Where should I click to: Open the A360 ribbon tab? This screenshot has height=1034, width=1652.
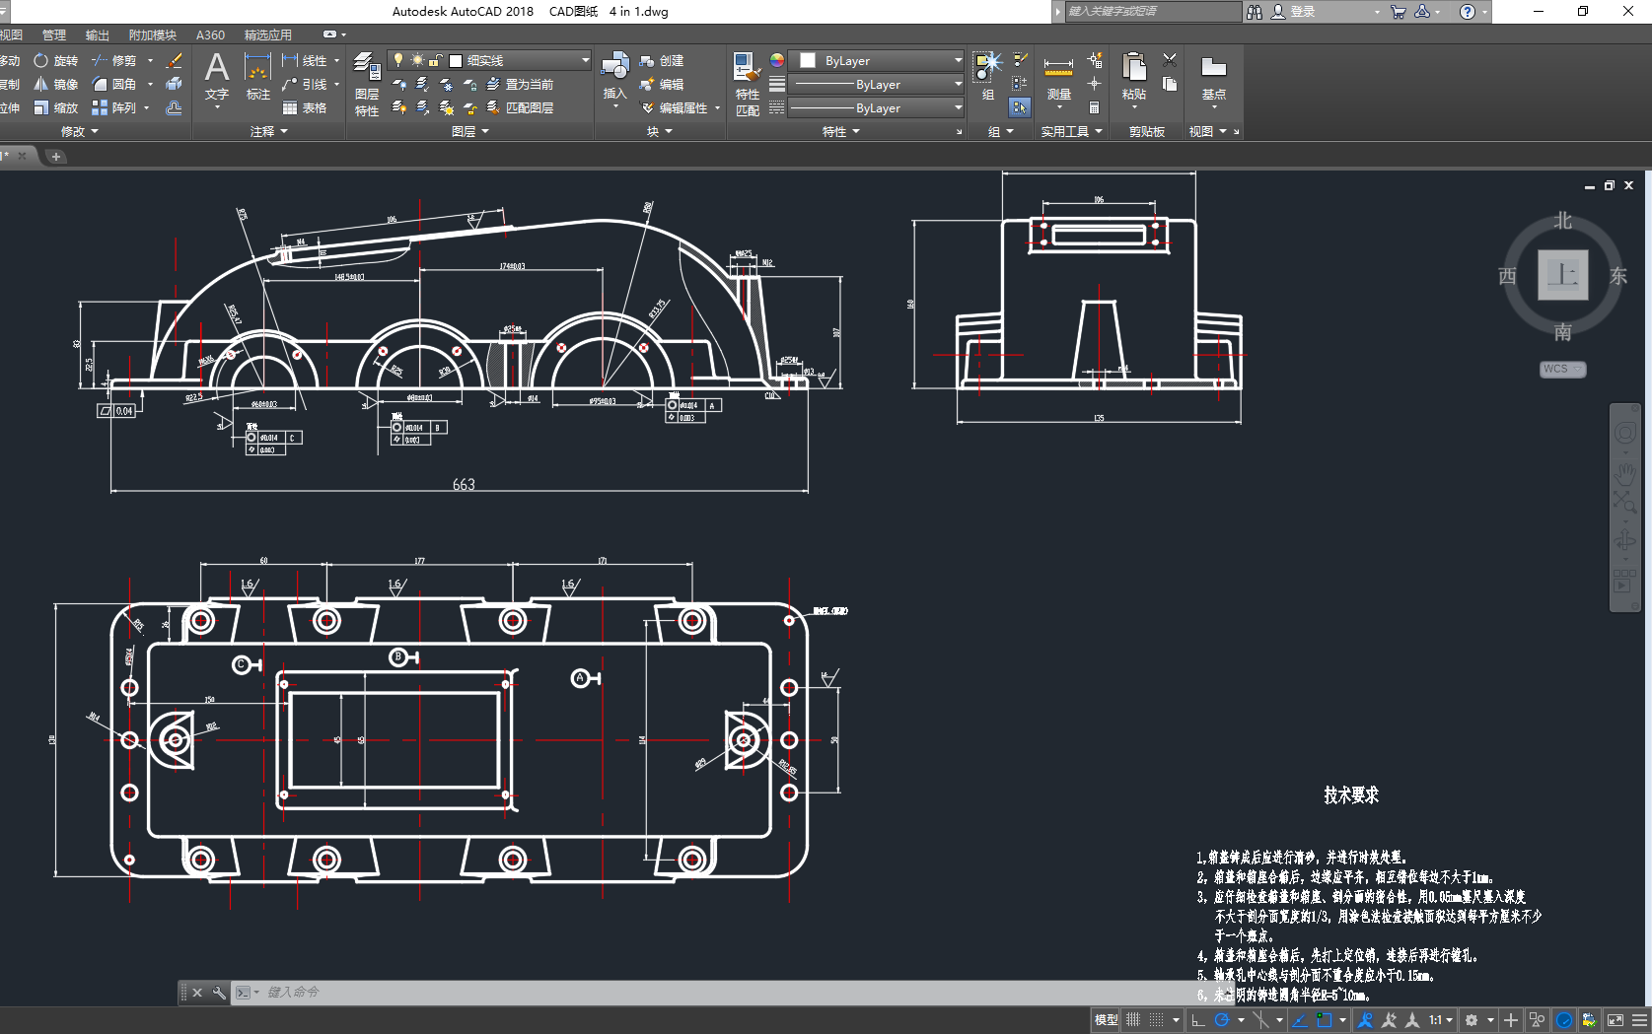click(x=210, y=35)
